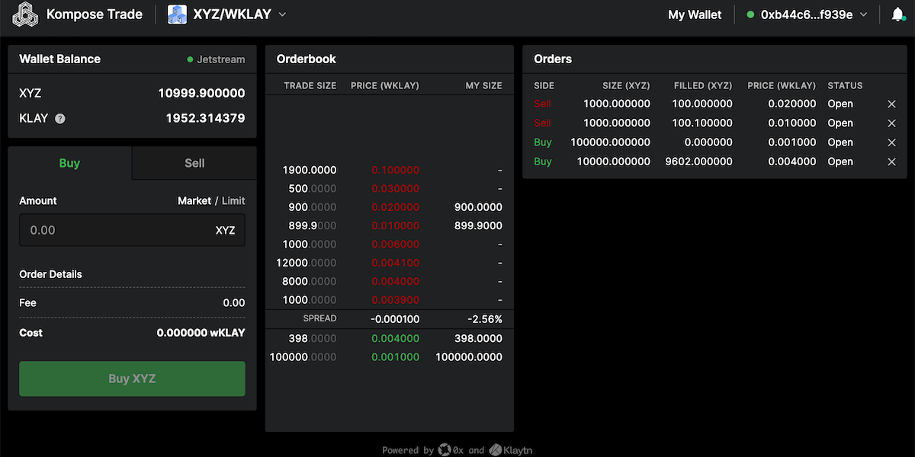The height and width of the screenshot is (457, 915).
Task: Select orderbook ask price 0.006000
Action: point(395,244)
